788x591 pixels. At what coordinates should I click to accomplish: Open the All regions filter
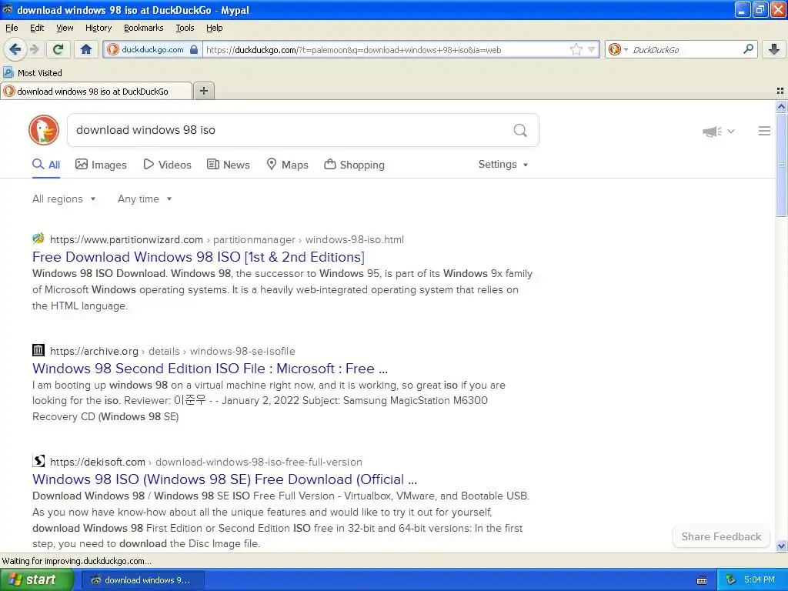coord(64,199)
